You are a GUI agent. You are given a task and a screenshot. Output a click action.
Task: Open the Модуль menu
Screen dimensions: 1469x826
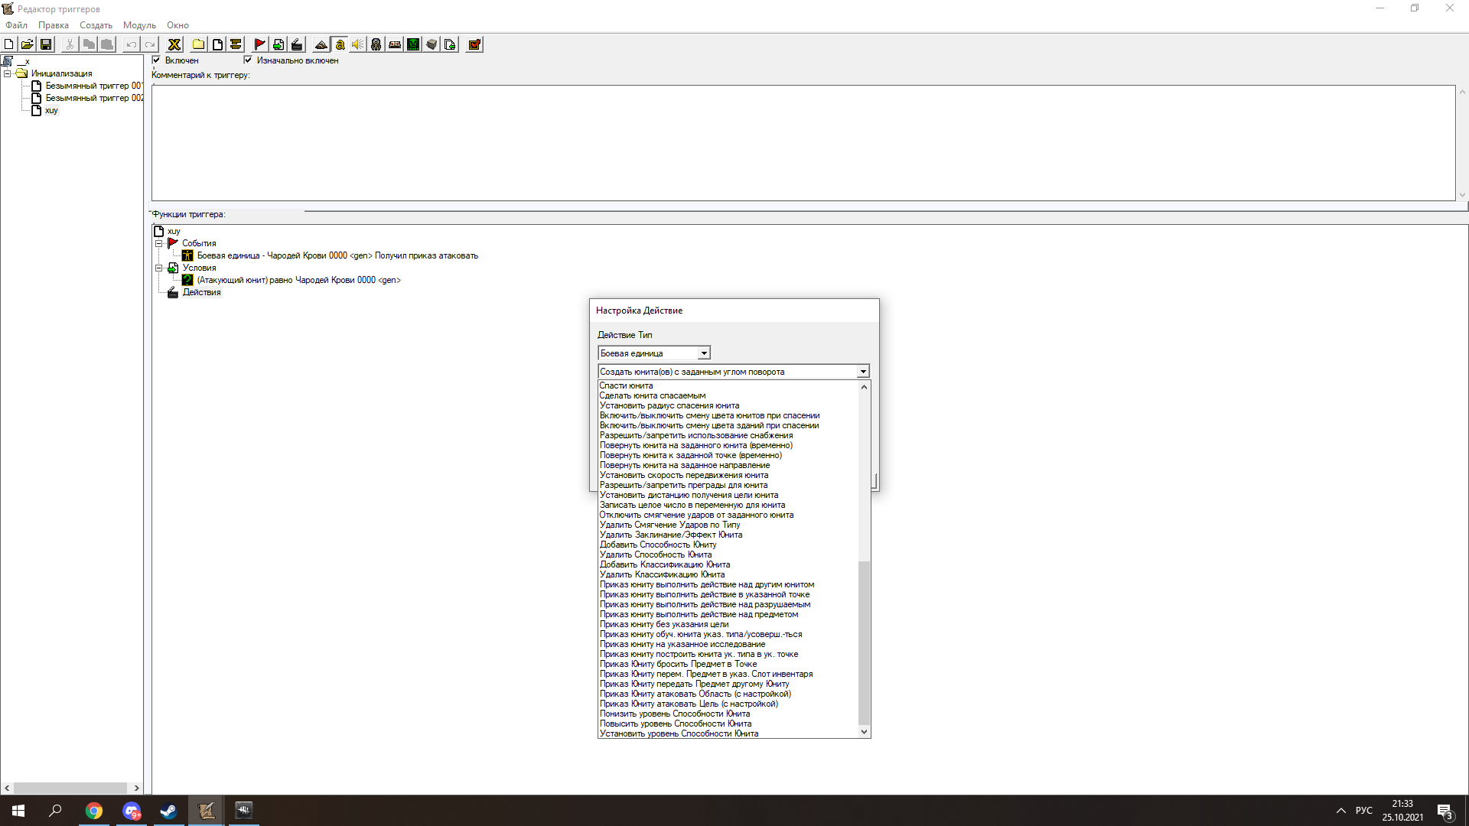pos(139,25)
